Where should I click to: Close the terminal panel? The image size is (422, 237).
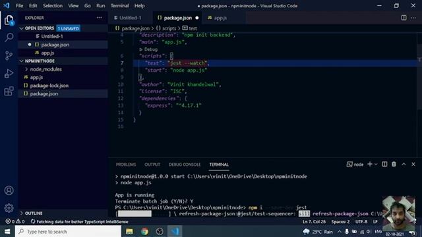(413, 164)
